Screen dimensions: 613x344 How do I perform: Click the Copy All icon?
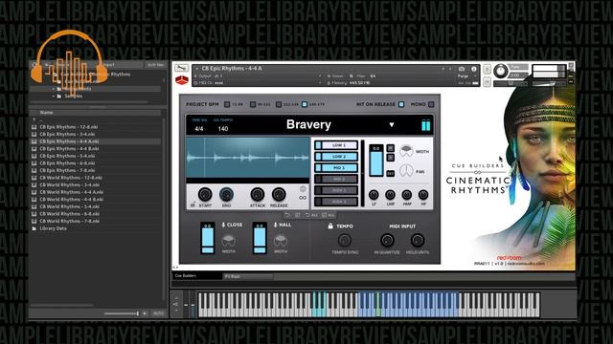point(328,215)
